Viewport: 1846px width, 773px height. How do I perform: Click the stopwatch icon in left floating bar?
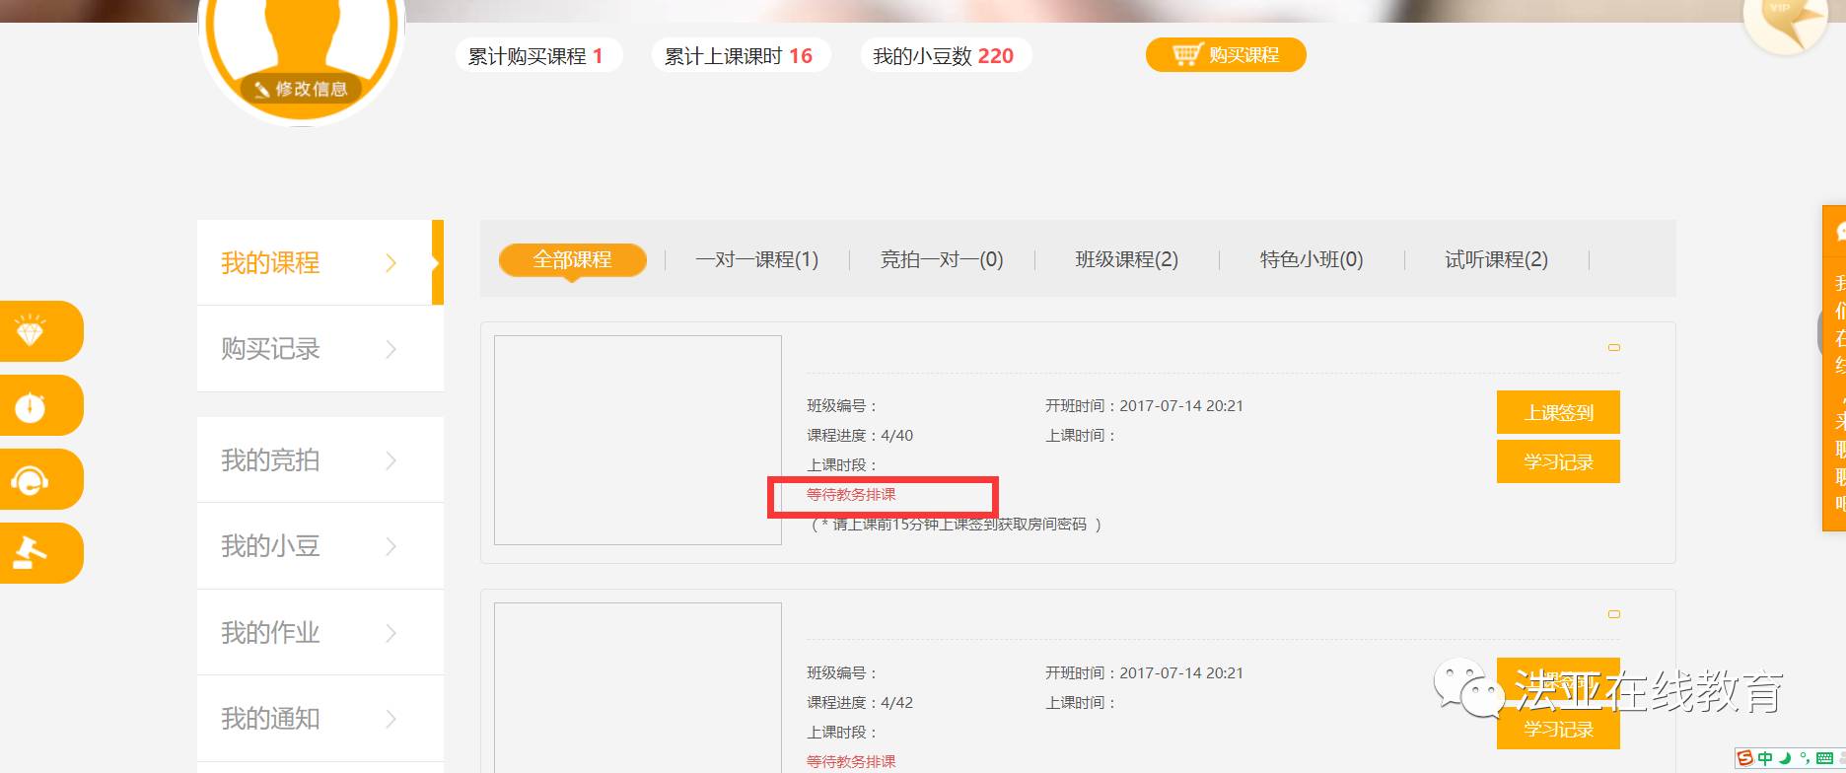31,405
